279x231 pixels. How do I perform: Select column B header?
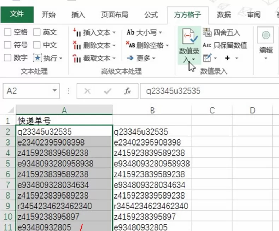pos(152,110)
